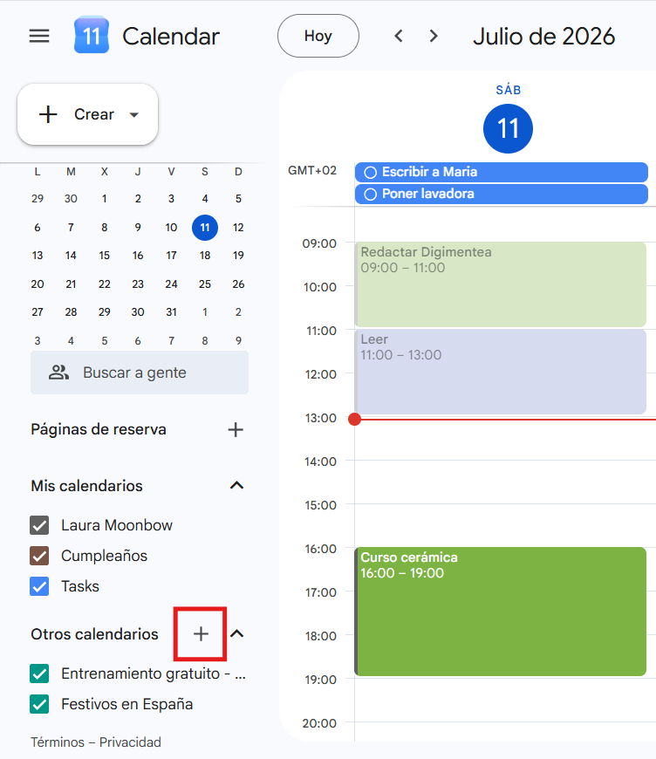Select day 25 in mini calendar
656x759 pixels.
[x=205, y=284]
